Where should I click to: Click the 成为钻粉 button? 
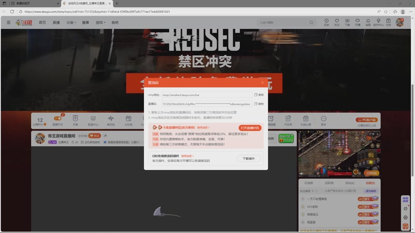tap(371, 191)
